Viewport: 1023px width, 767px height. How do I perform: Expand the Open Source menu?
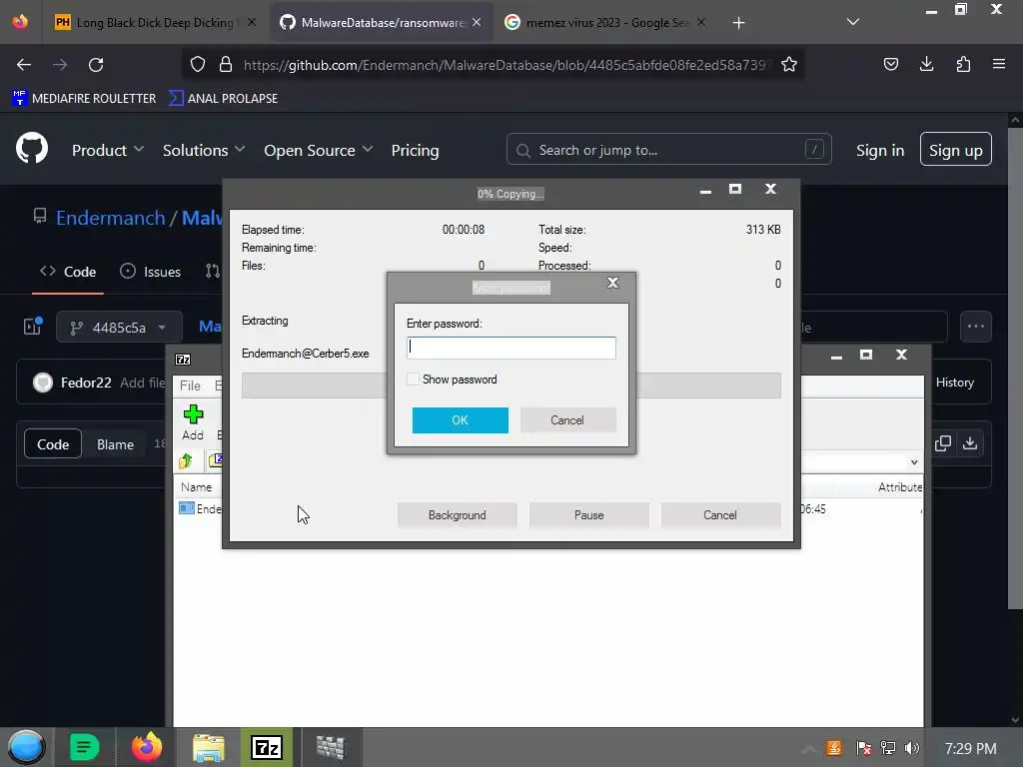click(x=319, y=150)
